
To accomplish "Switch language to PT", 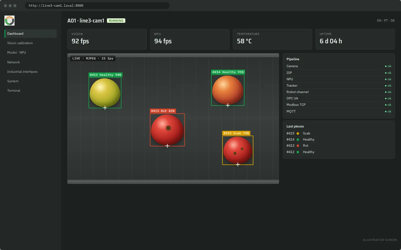I will pos(386,20).
